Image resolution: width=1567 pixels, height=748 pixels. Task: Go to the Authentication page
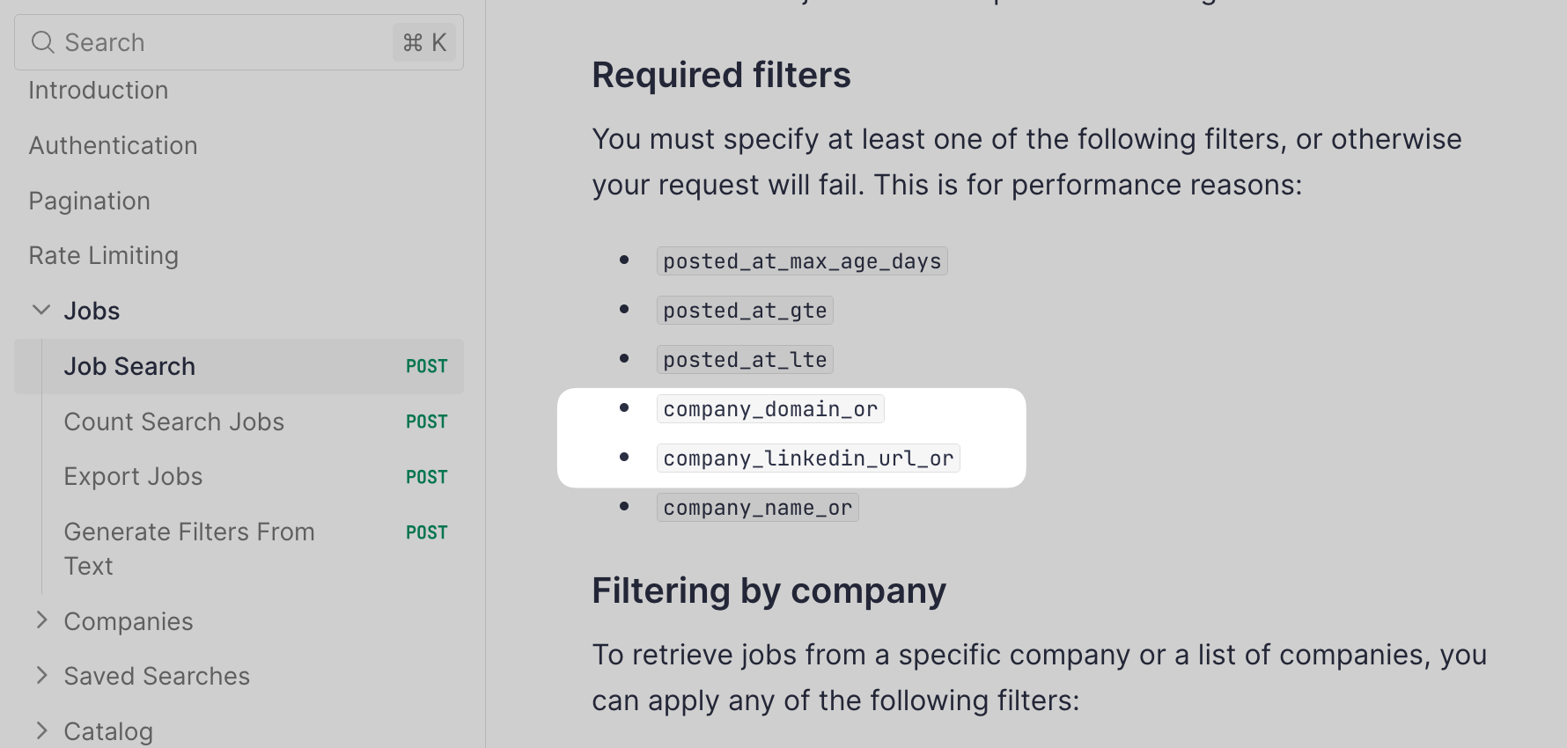(113, 146)
